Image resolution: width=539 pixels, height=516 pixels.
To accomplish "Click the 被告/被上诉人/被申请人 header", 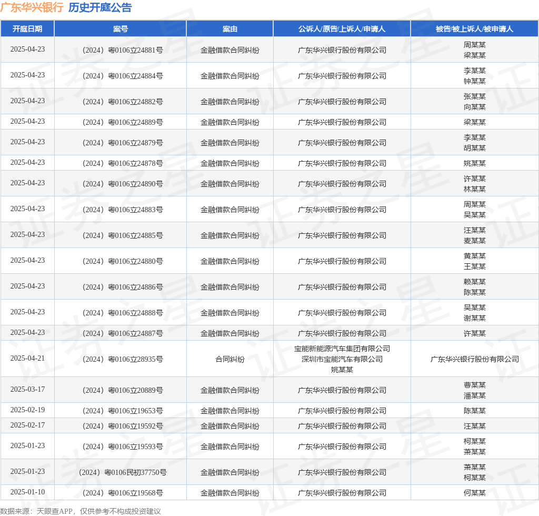I will coord(474,29).
